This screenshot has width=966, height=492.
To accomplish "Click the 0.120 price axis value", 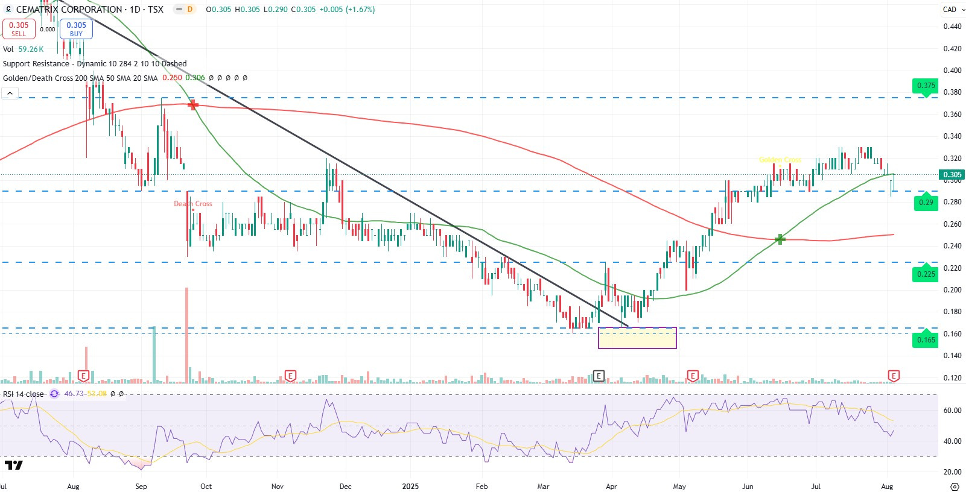I will tap(952, 378).
